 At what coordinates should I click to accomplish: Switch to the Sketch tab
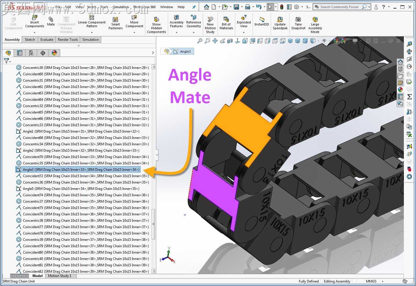point(30,40)
